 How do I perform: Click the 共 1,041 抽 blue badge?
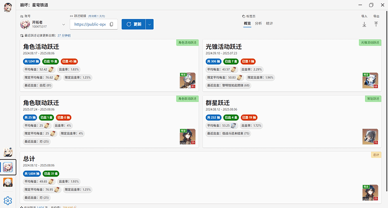pyautogui.click(x=31, y=61)
